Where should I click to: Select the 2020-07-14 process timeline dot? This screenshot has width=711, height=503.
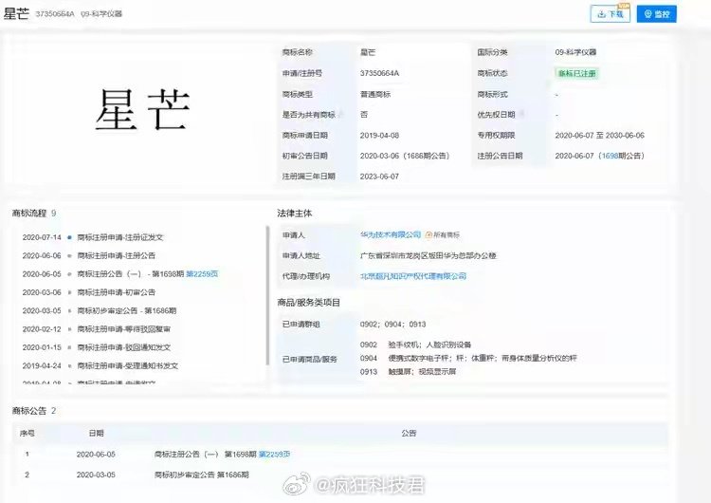[69, 237]
